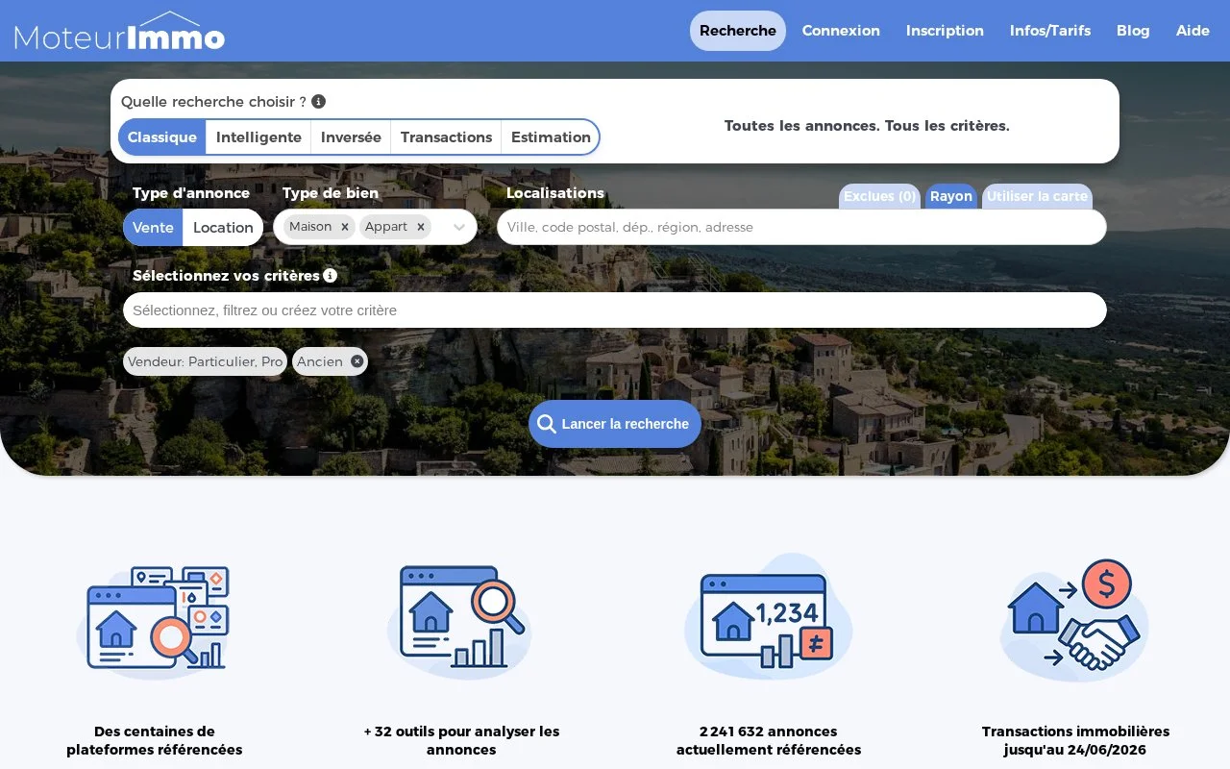Click 'Toutes les annonces. Tous les critères.' text

(x=867, y=126)
